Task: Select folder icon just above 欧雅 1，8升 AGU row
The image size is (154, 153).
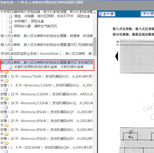Action: [x=6, y=81]
